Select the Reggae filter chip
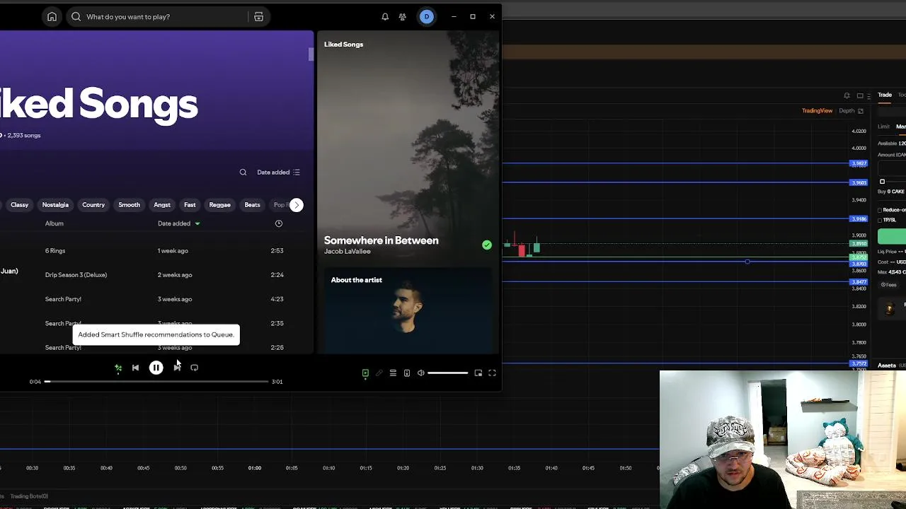The image size is (906, 509). (219, 205)
